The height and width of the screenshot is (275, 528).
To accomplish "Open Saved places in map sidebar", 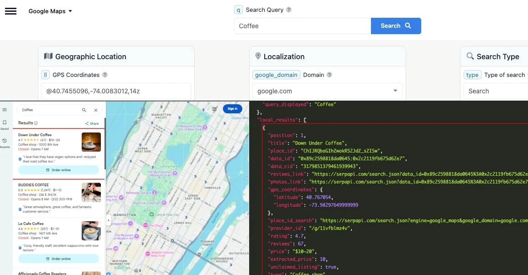I will 5,125.
